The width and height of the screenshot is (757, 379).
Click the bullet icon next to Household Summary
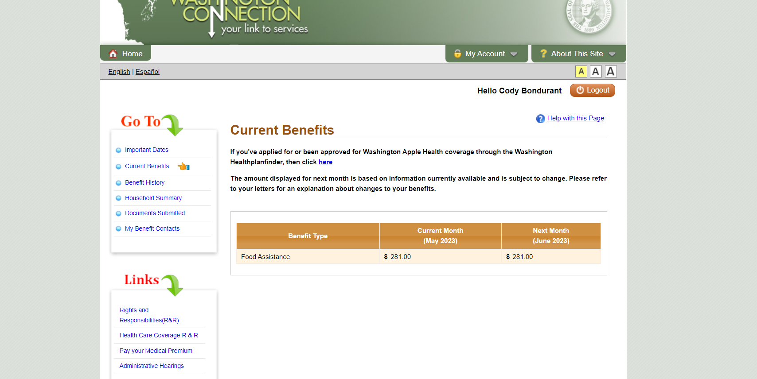118,198
